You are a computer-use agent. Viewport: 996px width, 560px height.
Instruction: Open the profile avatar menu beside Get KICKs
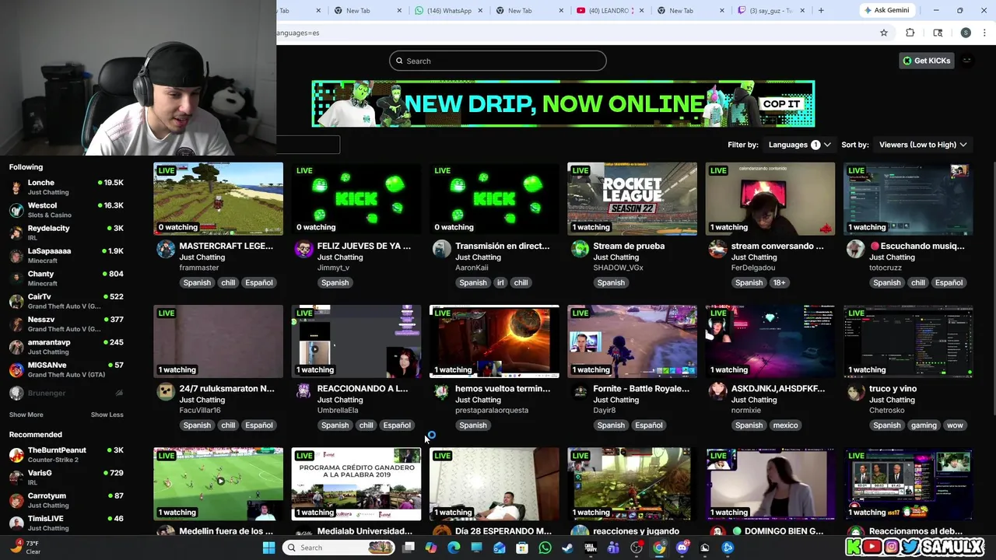pos(967,61)
